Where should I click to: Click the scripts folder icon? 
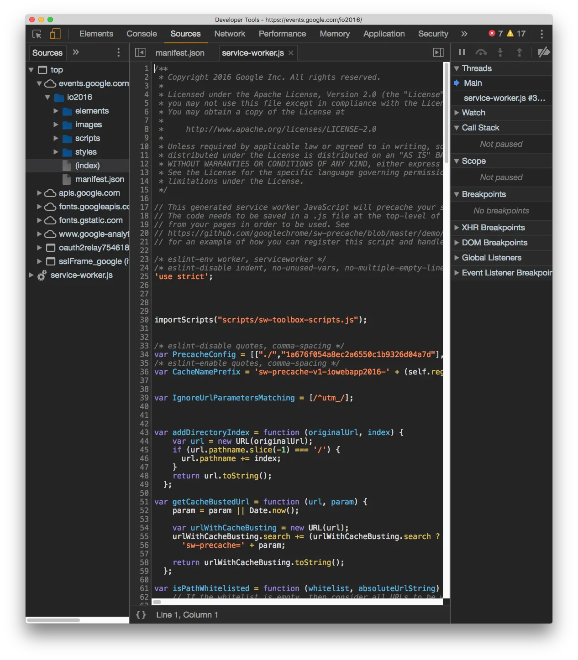67,139
